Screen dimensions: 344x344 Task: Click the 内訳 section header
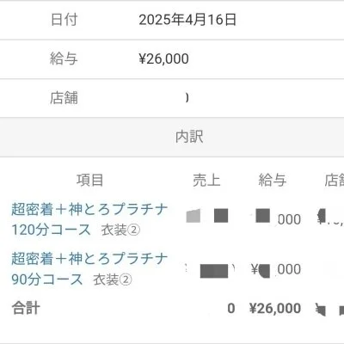189,137
